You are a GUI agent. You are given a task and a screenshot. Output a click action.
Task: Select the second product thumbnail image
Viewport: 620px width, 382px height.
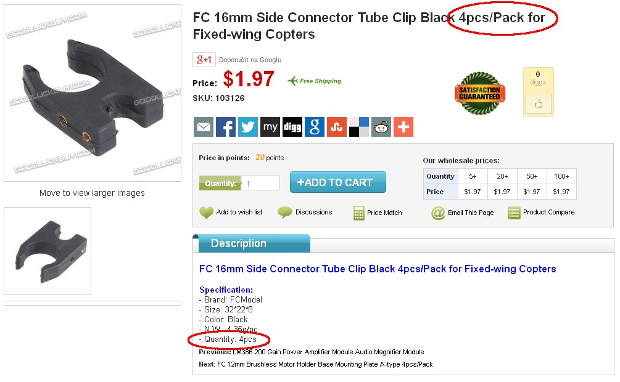48,250
